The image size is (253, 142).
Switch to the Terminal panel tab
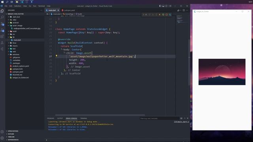pyautogui.click(x=83, y=118)
